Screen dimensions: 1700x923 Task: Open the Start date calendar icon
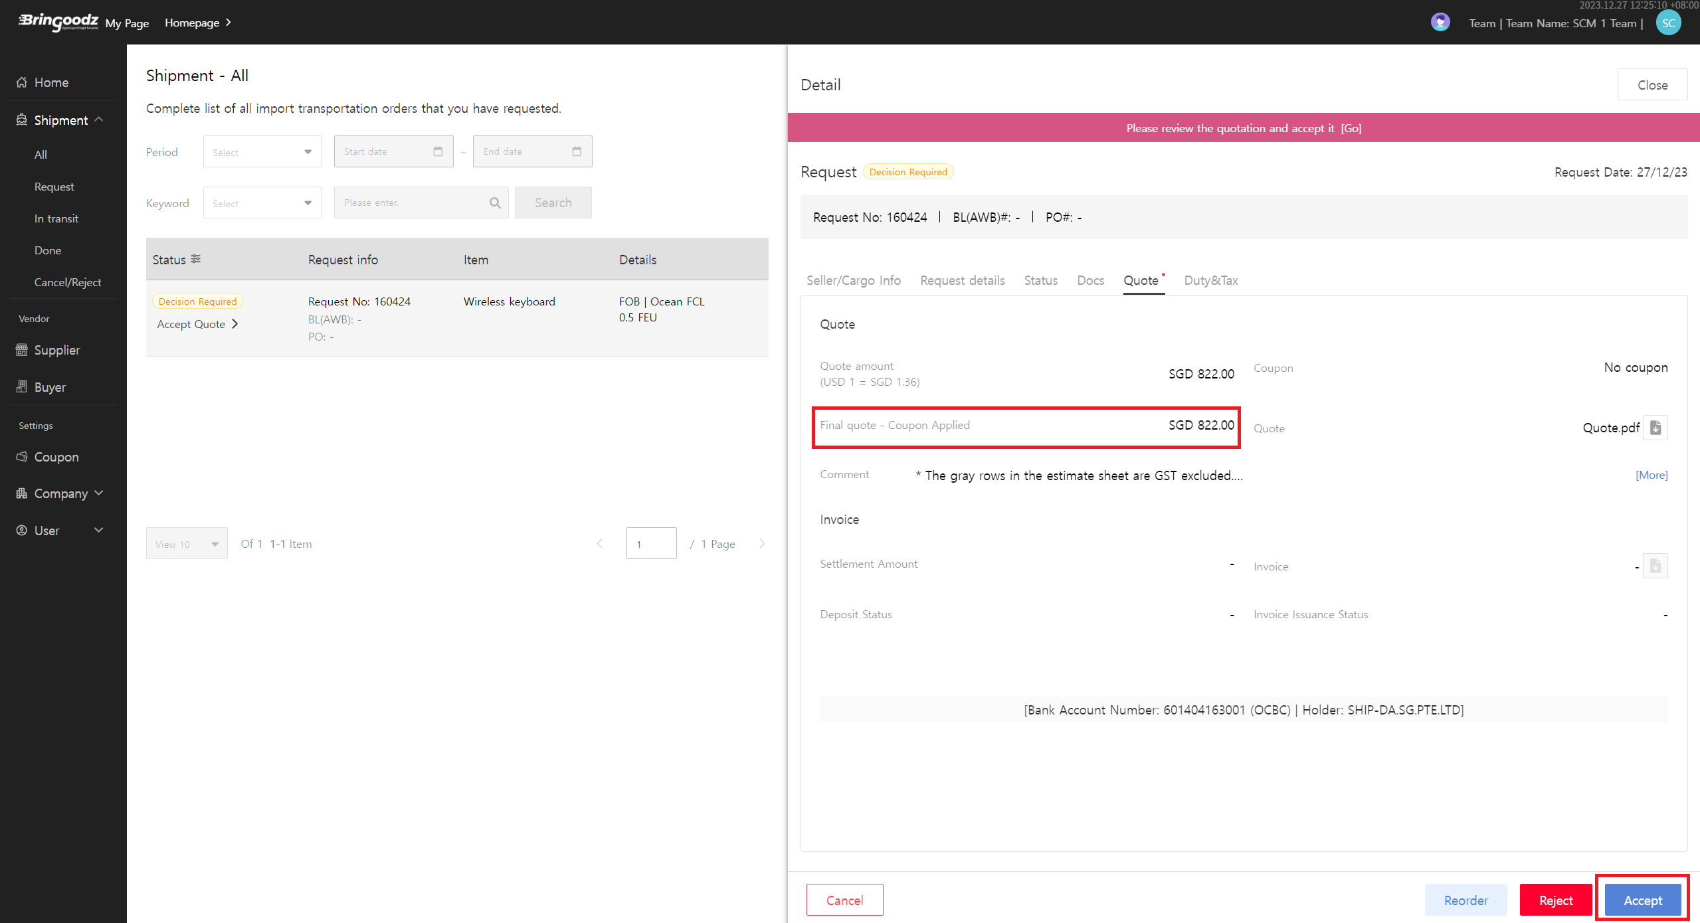click(x=438, y=151)
